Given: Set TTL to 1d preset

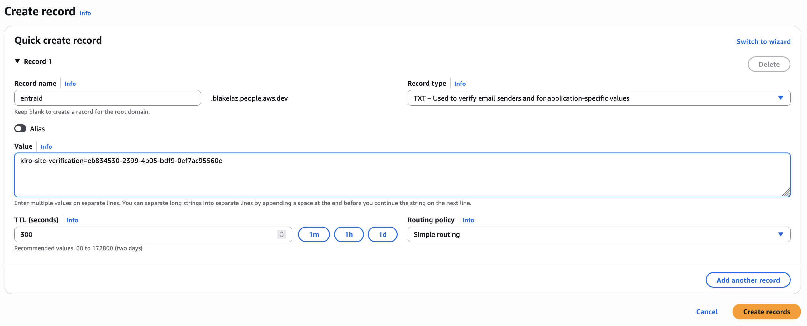Looking at the screenshot, I should coord(382,234).
